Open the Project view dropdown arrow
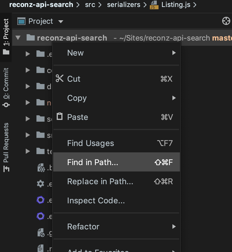The width and height of the screenshot is (232, 252). tap(60, 21)
